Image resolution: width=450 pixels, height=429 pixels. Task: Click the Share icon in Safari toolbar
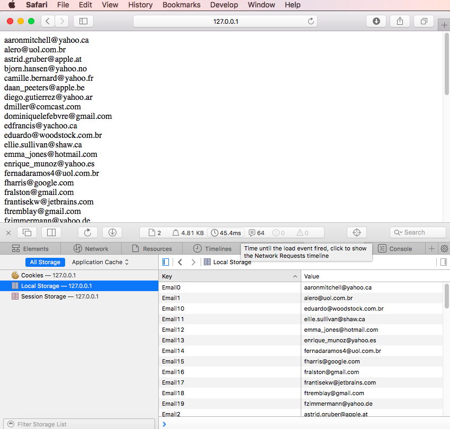point(400,21)
